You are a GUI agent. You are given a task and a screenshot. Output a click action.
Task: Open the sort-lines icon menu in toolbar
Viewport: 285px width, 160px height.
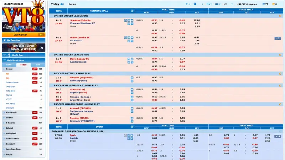tap(208, 4)
